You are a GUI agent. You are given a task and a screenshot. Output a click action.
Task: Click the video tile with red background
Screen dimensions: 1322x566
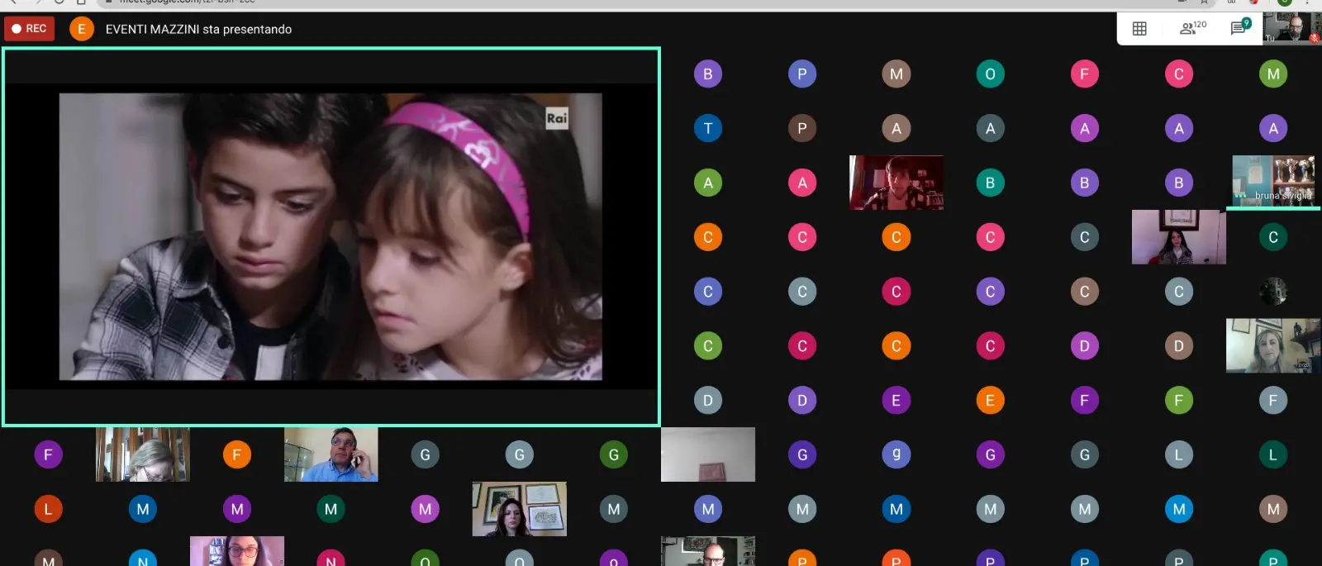896,183
